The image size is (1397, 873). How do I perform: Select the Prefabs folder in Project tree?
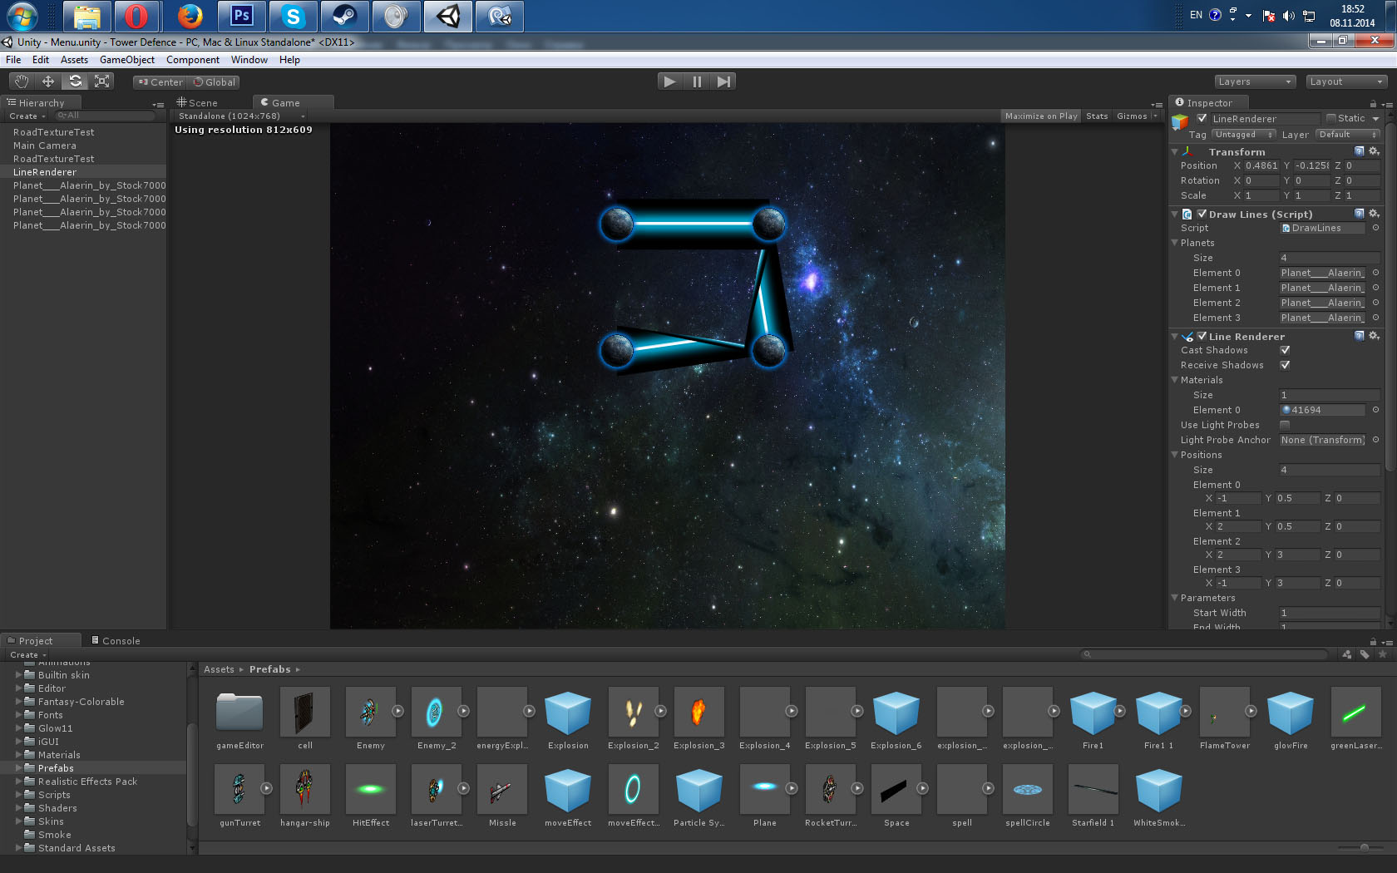(56, 768)
